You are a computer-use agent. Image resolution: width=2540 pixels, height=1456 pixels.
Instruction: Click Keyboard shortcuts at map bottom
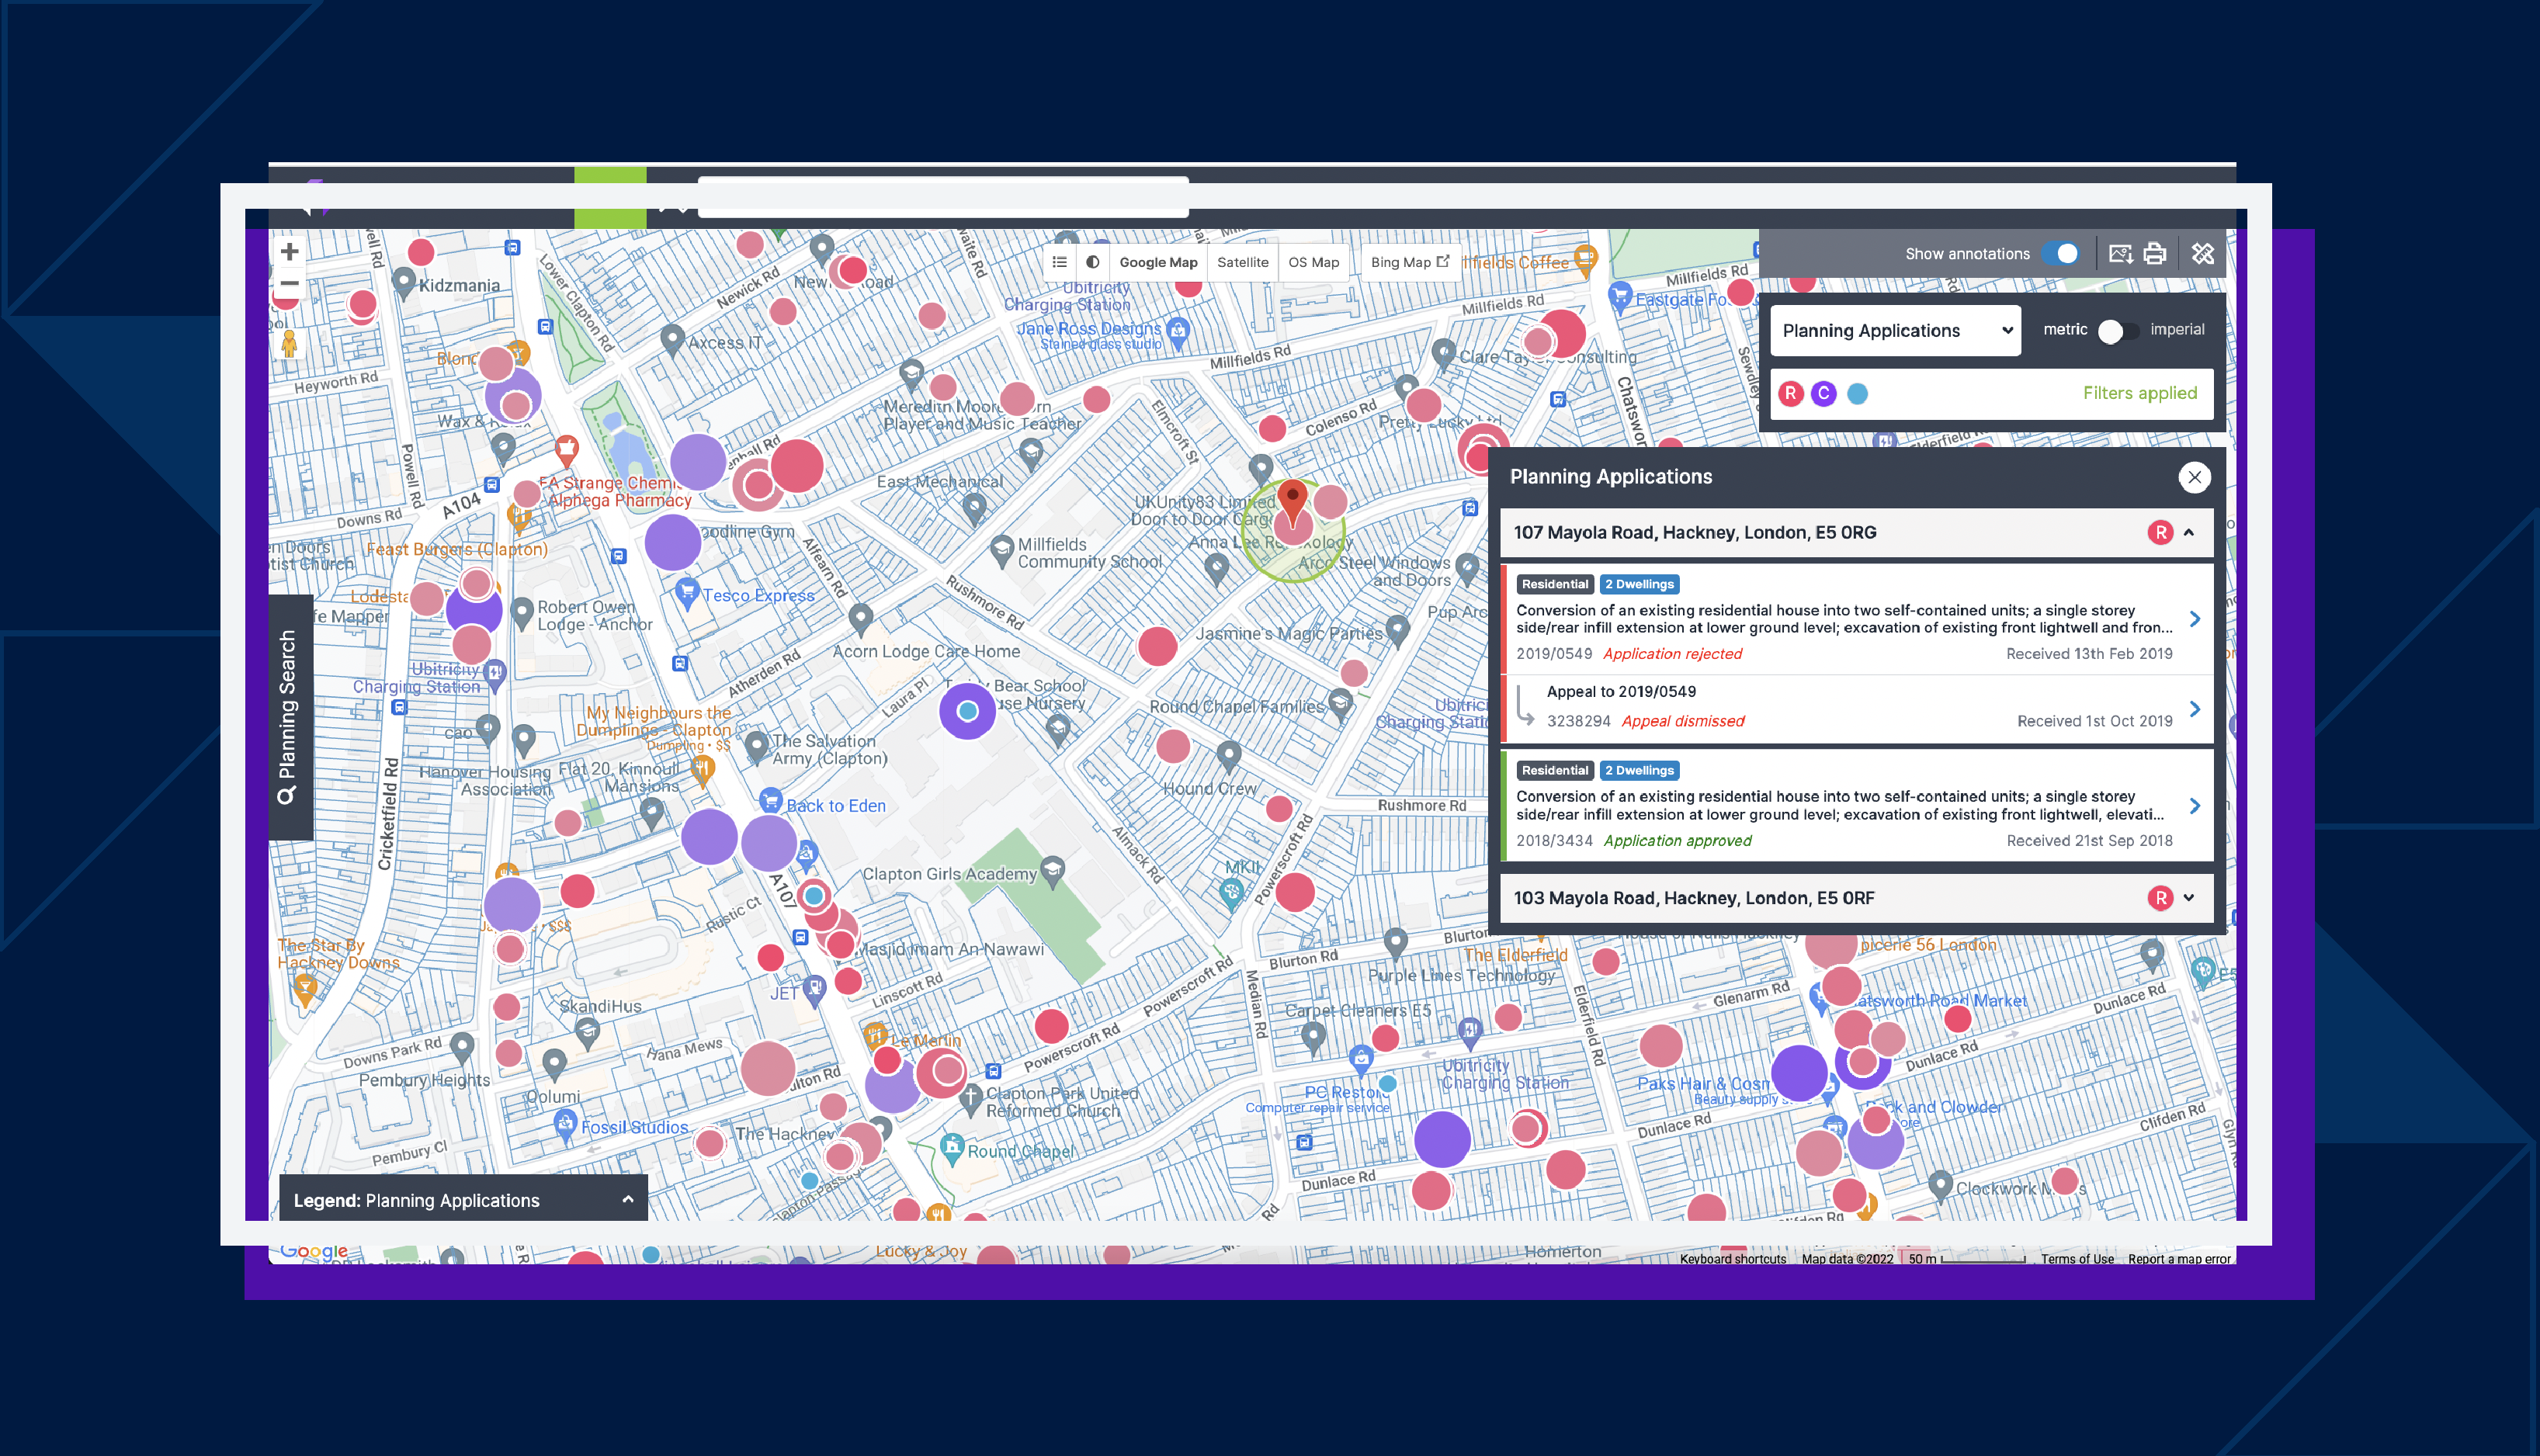(1732, 1259)
